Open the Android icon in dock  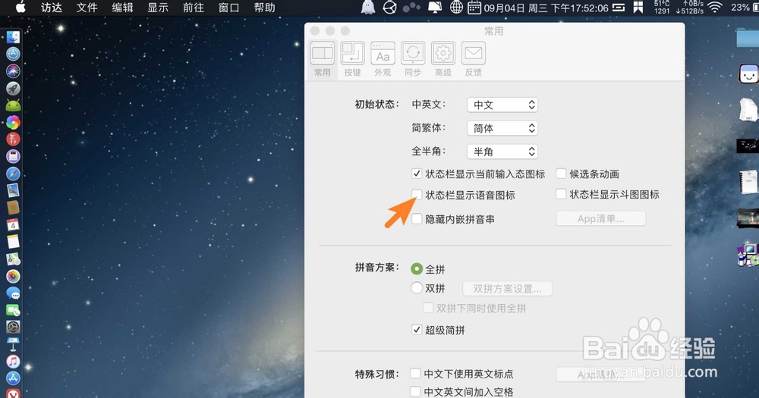coord(13,105)
